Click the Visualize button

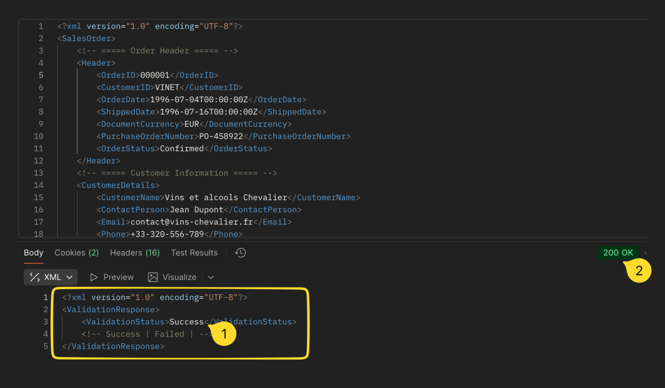click(172, 277)
